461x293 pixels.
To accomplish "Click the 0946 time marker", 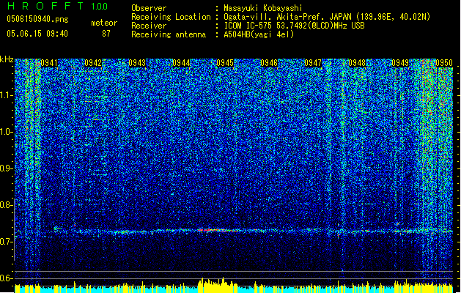I will pyautogui.click(x=269, y=63).
